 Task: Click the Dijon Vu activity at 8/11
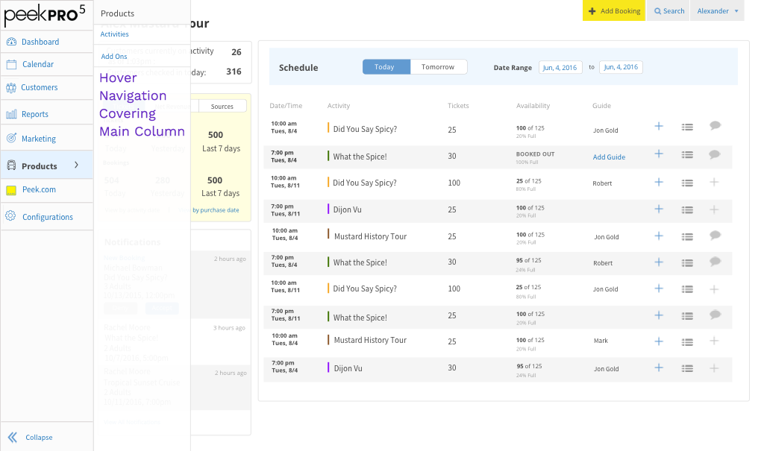click(x=348, y=210)
